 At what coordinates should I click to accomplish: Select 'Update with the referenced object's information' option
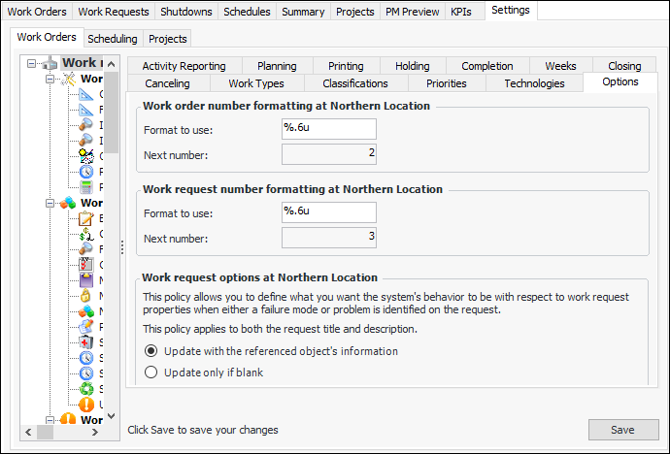(150, 351)
